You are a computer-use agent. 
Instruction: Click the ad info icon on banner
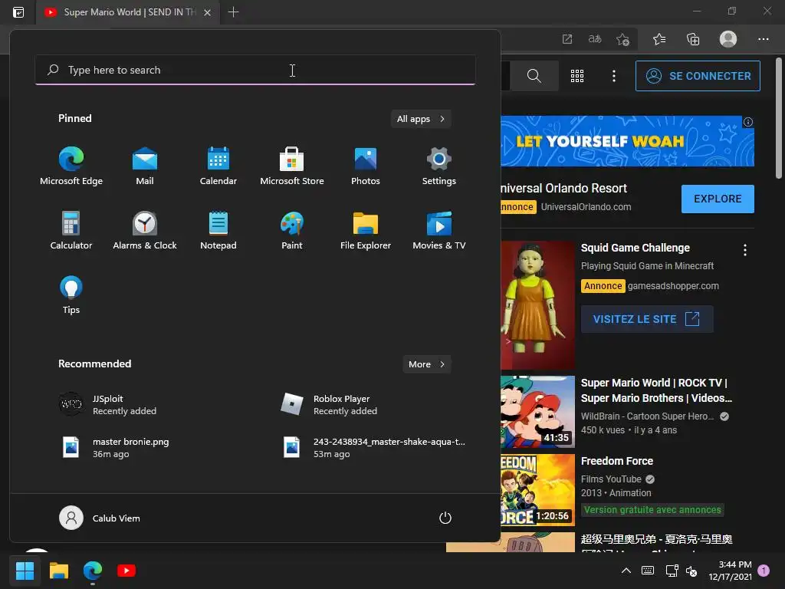pyautogui.click(x=748, y=122)
